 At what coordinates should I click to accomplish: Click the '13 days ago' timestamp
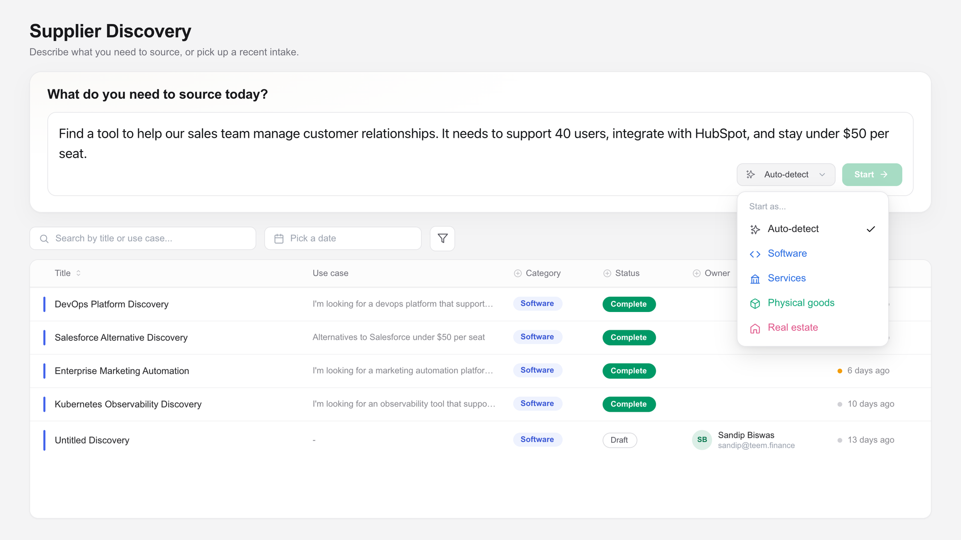(x=871, y=440)
